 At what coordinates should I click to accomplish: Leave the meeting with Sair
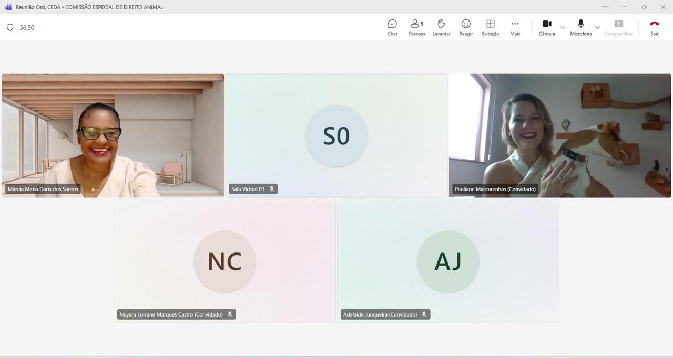654,27
